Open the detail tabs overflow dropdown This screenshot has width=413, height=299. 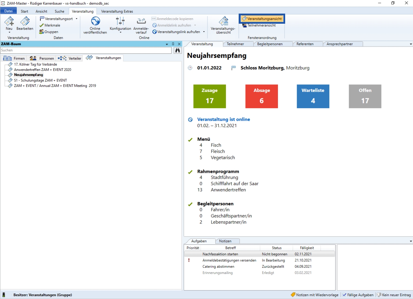(x=411, y=44)
